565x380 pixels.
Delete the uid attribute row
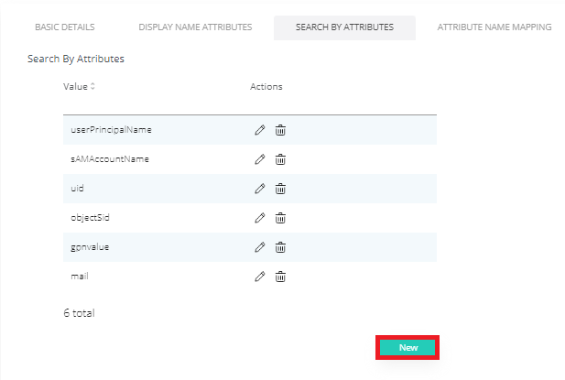click(281, 189)
